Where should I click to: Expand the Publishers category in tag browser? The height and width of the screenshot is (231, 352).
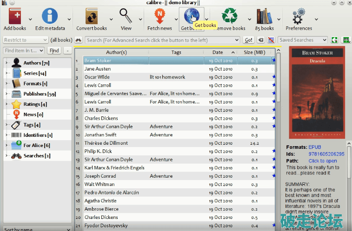coord(7,94)
